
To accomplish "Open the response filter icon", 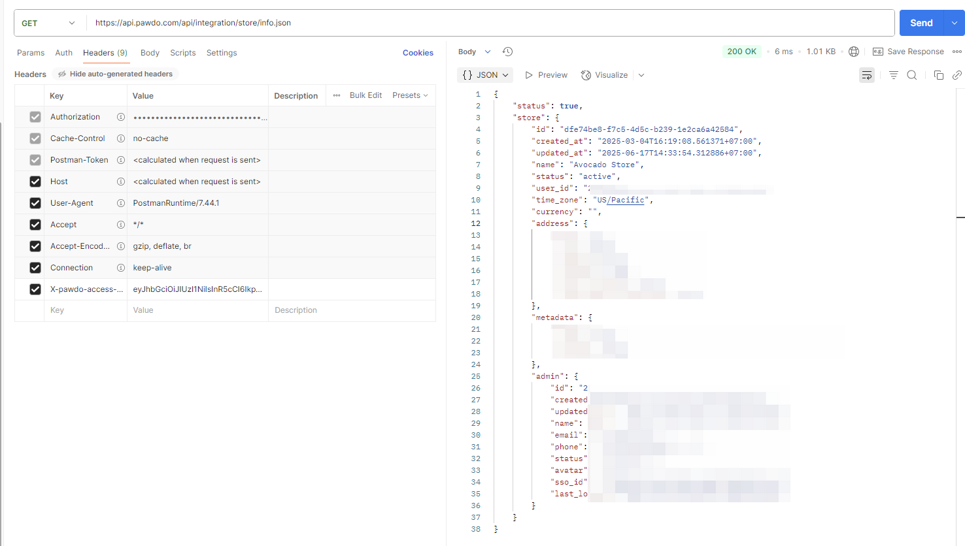I will click(x=893, y=75).
